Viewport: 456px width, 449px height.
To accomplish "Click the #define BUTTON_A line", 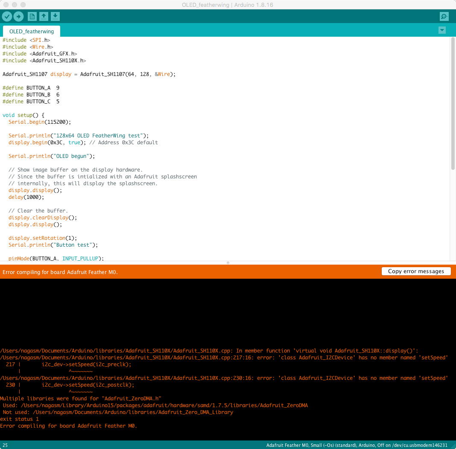I will click(x=31, y=88).
